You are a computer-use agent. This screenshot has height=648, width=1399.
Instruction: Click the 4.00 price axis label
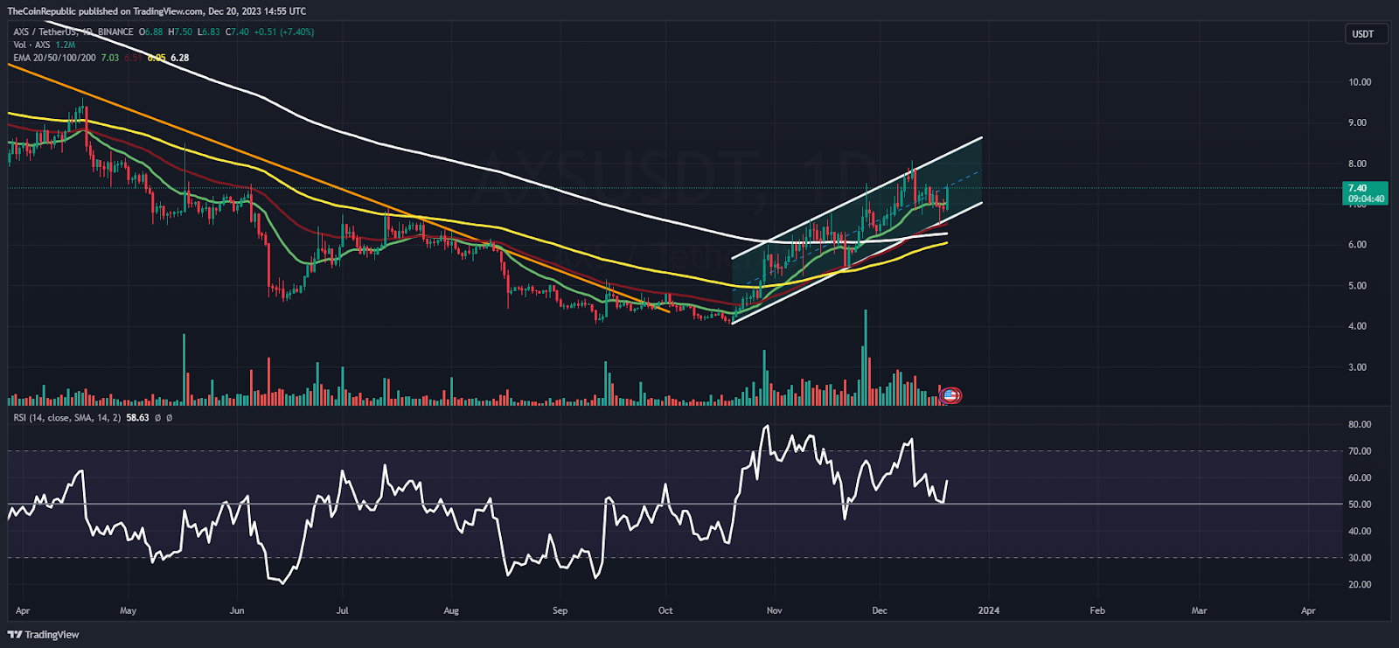tap(1357, 326)
